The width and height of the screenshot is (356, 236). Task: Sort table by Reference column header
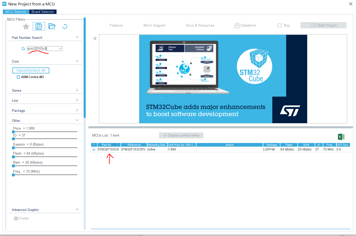point(134,145)
